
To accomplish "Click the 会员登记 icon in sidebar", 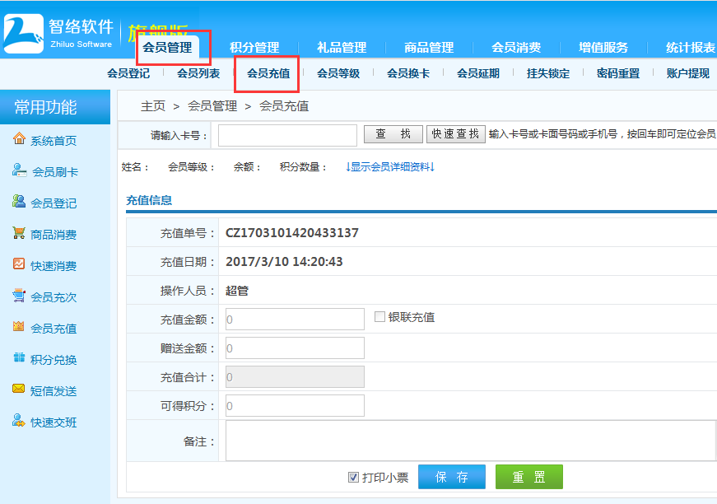I will (19, 203).
